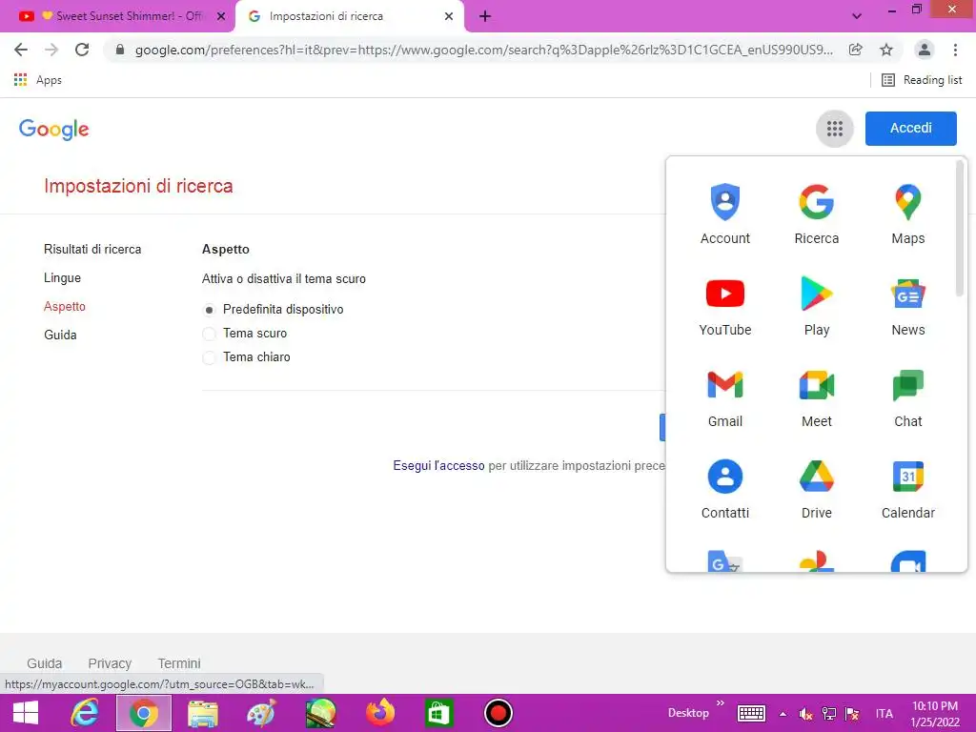Image resolution: width=976 pixels, height=732 pixels.
Task: Follow the Esegui l'accesso link
Action: click(438, 465)
